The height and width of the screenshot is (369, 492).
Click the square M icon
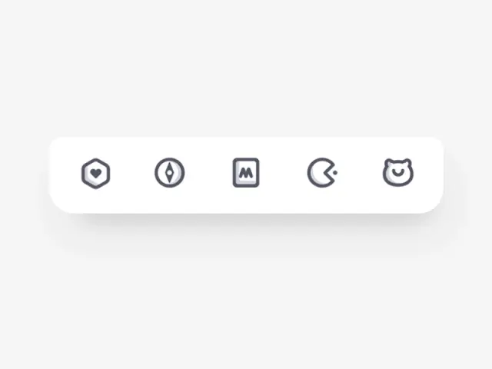click(x=246, y=172)
